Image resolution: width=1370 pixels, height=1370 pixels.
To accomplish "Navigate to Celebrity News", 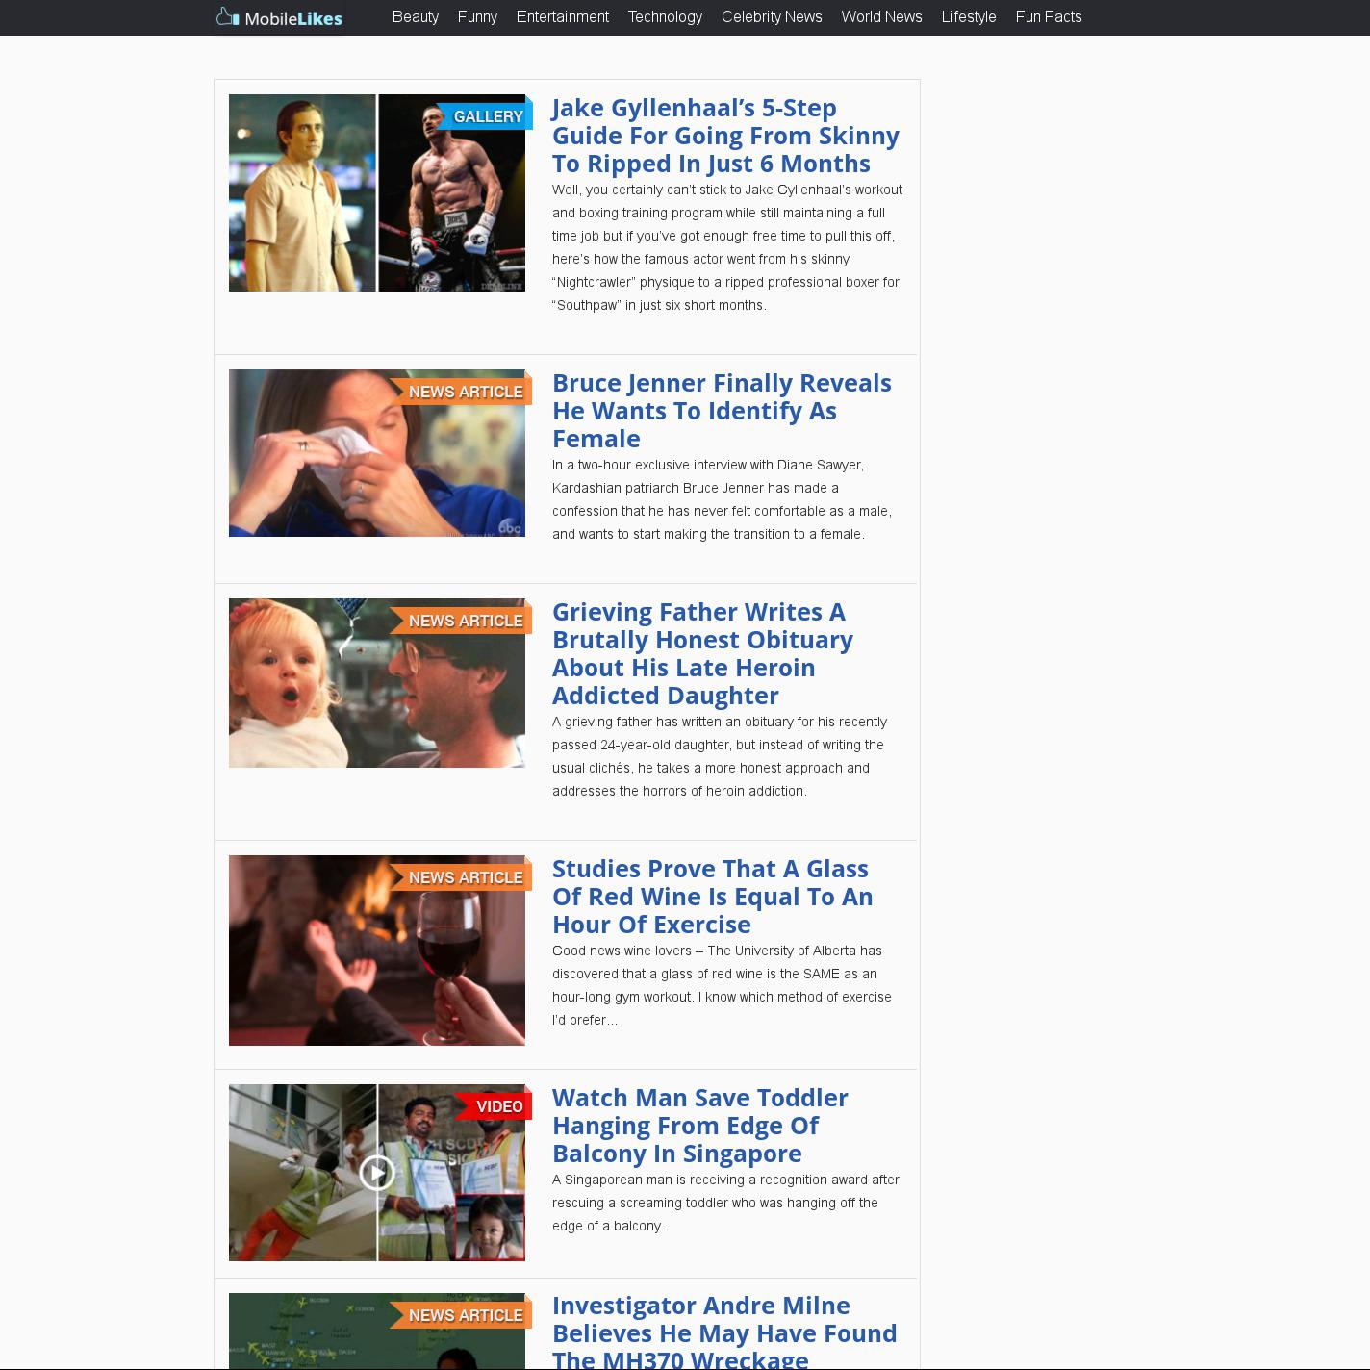I will (772, 17).
